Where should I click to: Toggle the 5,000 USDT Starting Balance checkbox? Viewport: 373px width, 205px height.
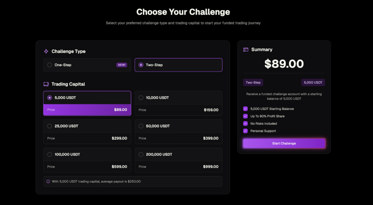245,109
